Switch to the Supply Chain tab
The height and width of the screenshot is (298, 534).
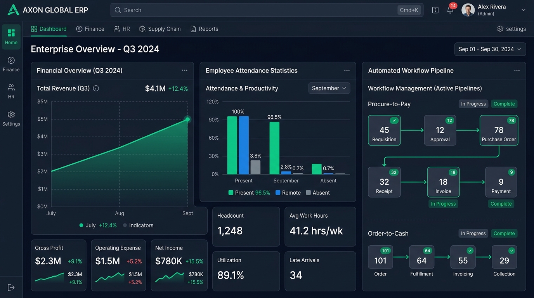click(x=160, y=29)
